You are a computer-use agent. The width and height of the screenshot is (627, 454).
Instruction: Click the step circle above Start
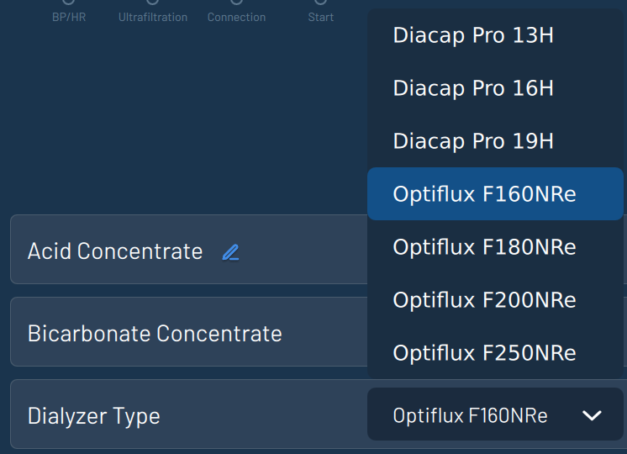click(321, 2)
